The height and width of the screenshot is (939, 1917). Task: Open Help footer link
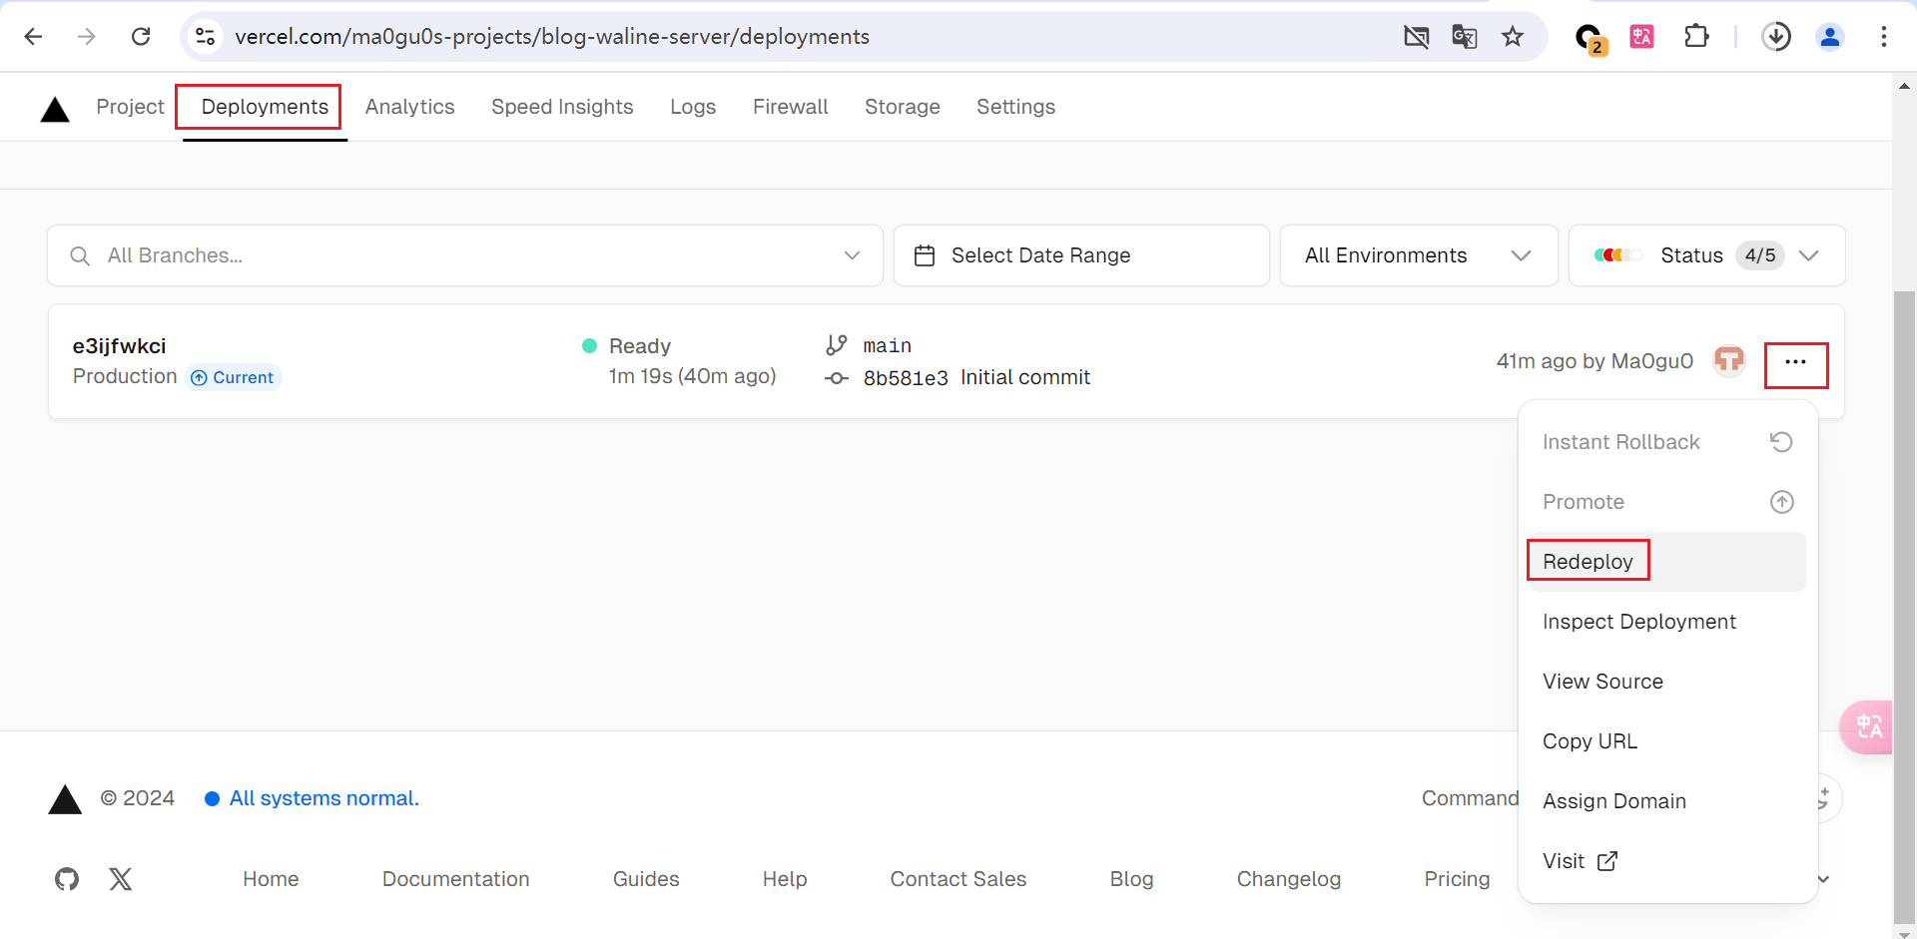coord(785,879)
